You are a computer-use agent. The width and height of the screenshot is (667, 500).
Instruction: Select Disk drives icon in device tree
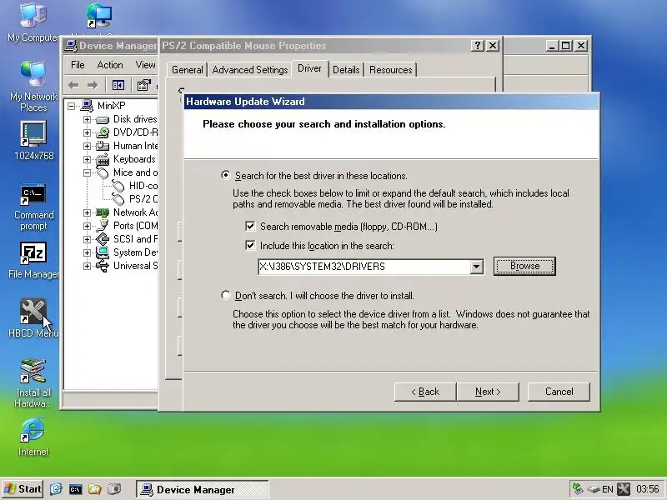[103, 120]
